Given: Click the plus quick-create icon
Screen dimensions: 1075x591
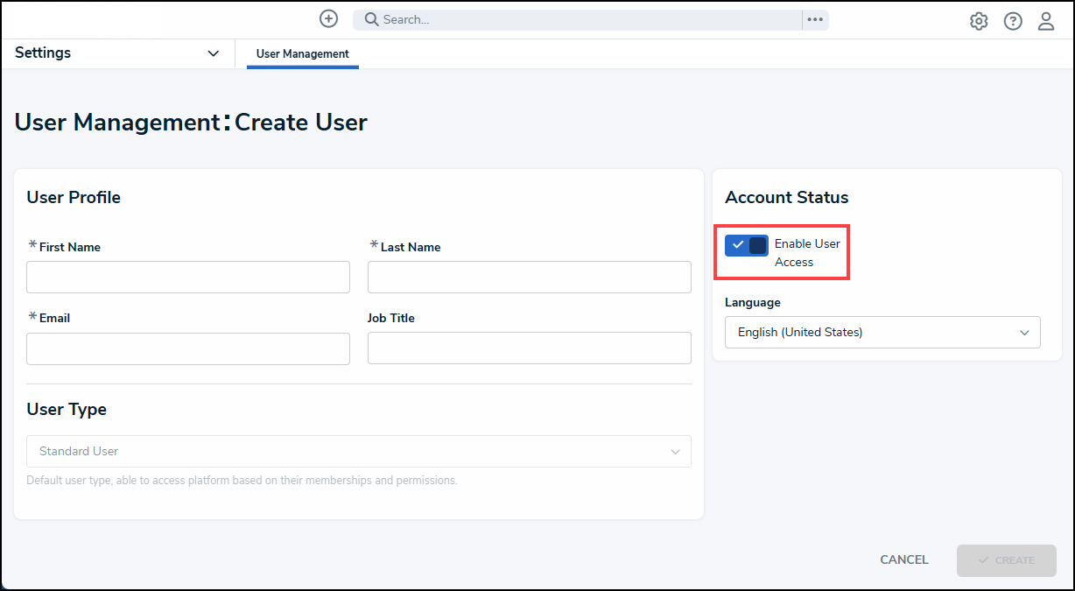Looking at the screenshot, I should tap(328, 18).
